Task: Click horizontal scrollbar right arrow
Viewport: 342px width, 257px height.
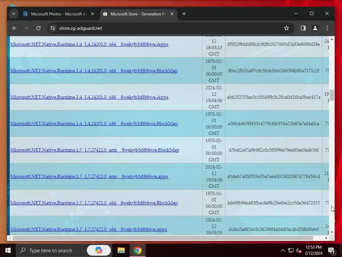Action: [326, 238]
